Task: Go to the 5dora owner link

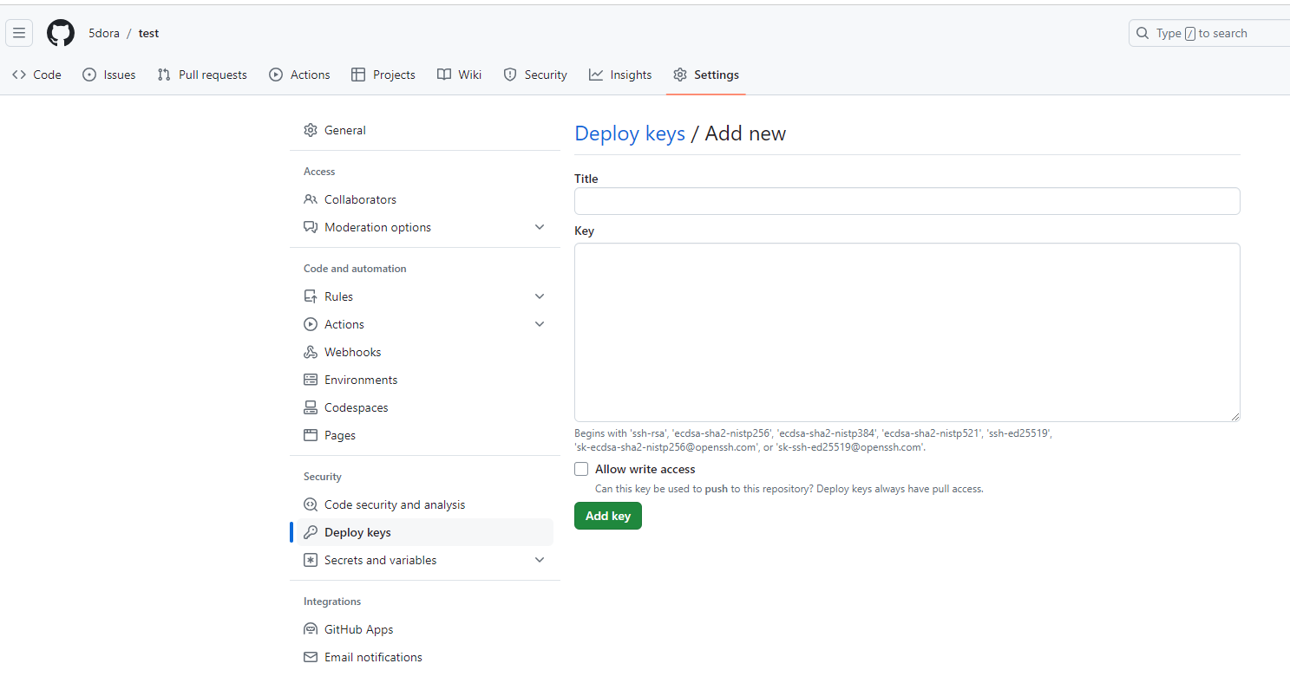Action: coord(104,33)
